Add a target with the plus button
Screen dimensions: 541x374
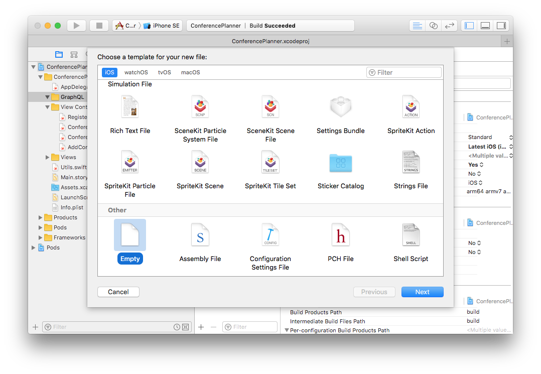tap(201, 327)
